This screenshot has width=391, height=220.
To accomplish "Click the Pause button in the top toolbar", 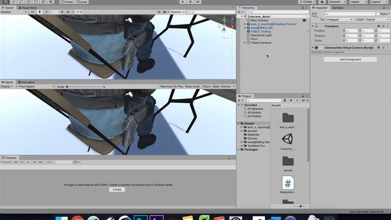I will coord(190,2).
